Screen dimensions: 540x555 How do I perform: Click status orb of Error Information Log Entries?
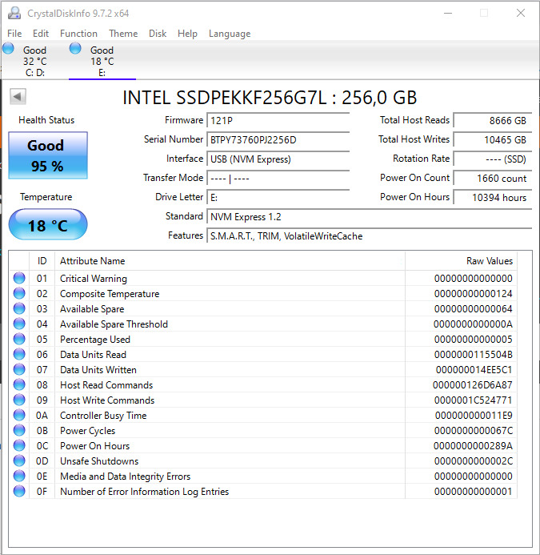(x=19, y=491)
